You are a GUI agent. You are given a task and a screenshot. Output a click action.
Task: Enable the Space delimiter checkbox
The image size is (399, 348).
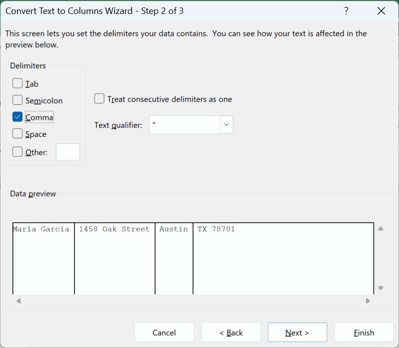tap(17, 133)
